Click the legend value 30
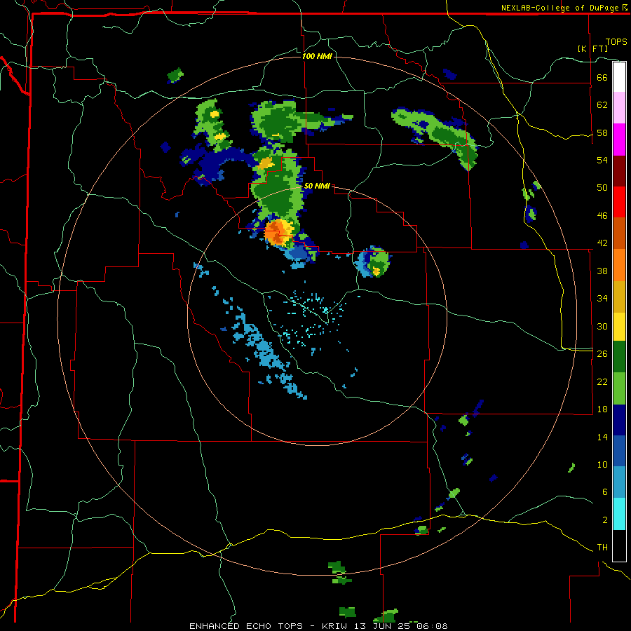This screenshot has width=631, height=631. click(x=602, y=326)
